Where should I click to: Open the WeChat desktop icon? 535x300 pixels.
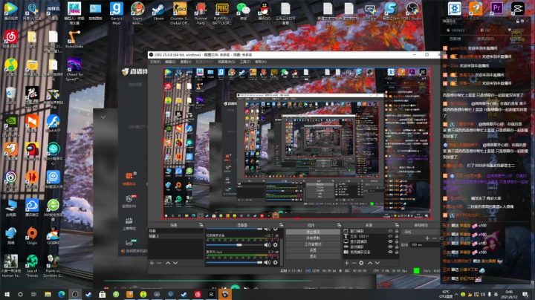click(243, 11)
